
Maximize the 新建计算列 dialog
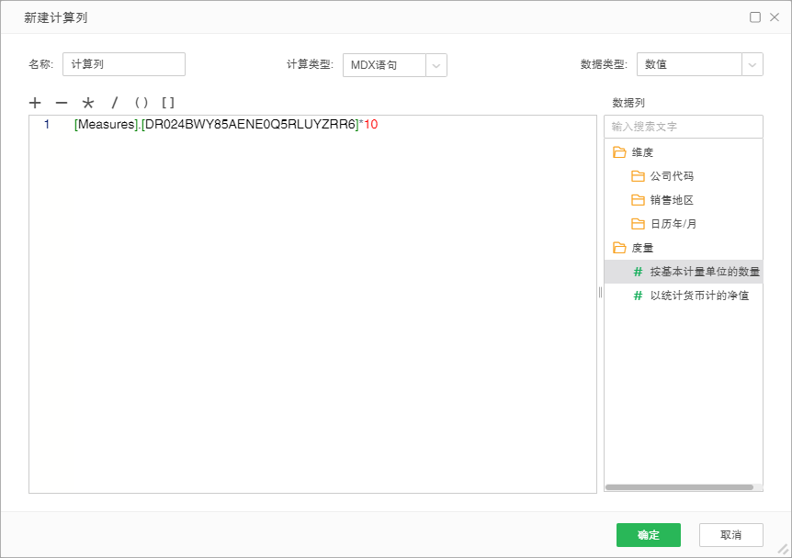[x=755, y=17]
